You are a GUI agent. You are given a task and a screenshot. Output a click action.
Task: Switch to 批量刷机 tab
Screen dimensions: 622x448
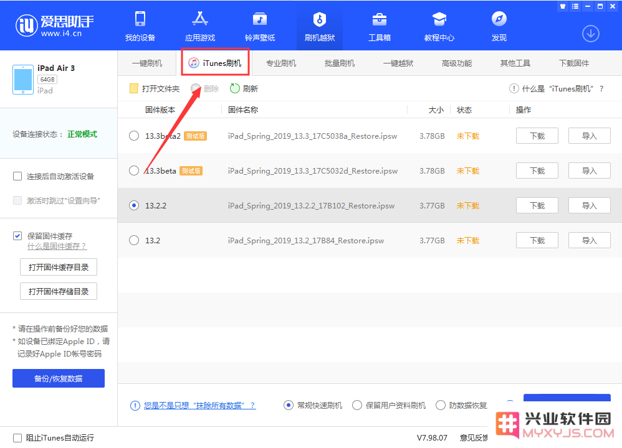click(x=340, y=63)
